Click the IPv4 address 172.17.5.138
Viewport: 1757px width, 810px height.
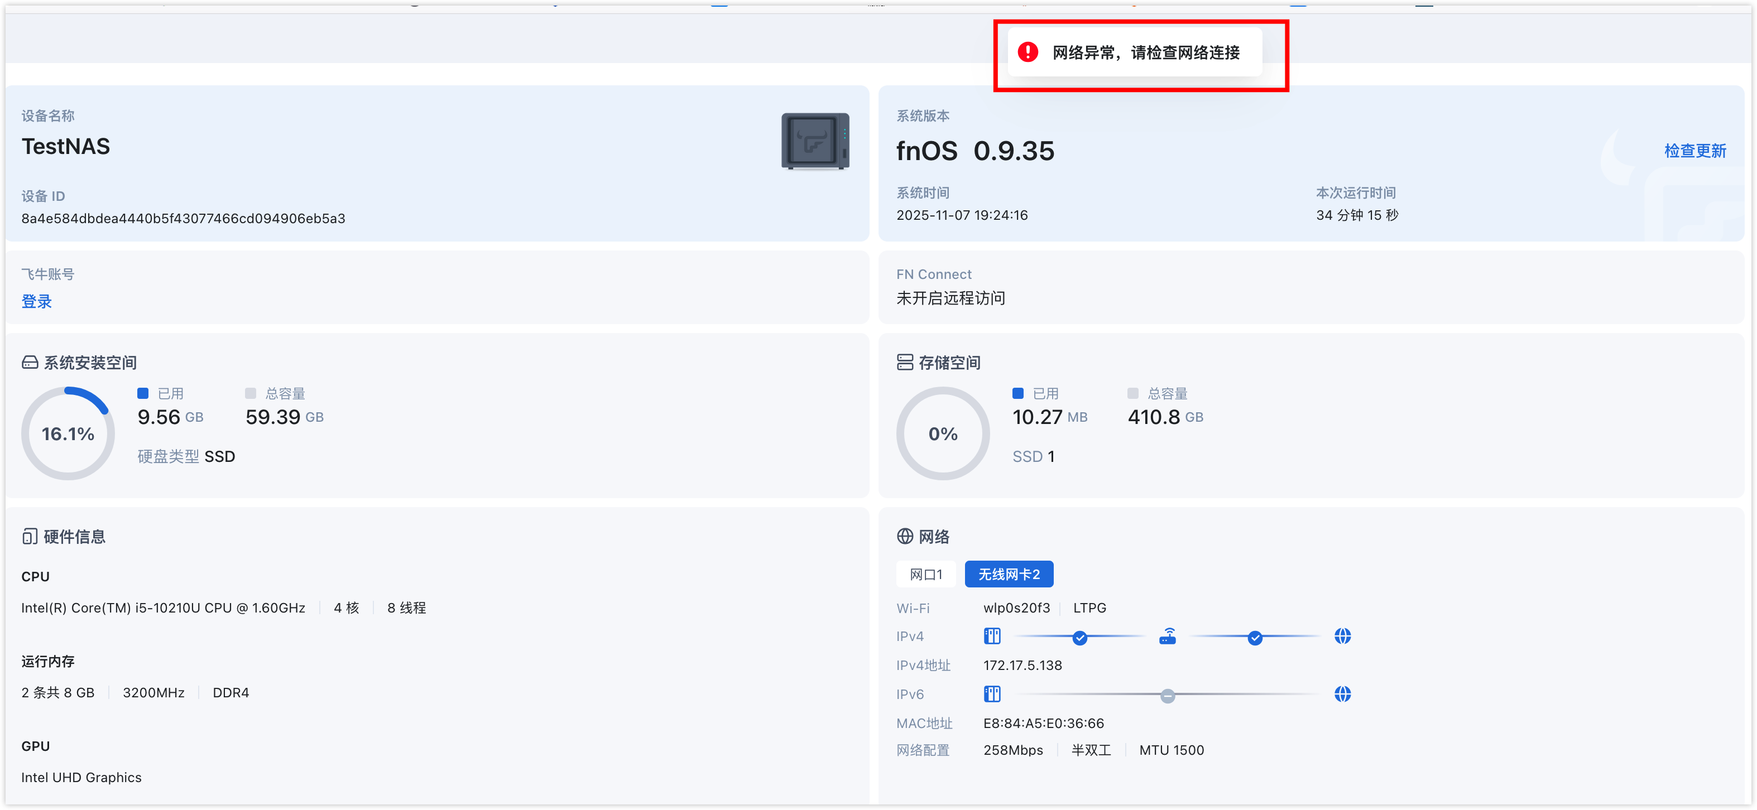1022,665
